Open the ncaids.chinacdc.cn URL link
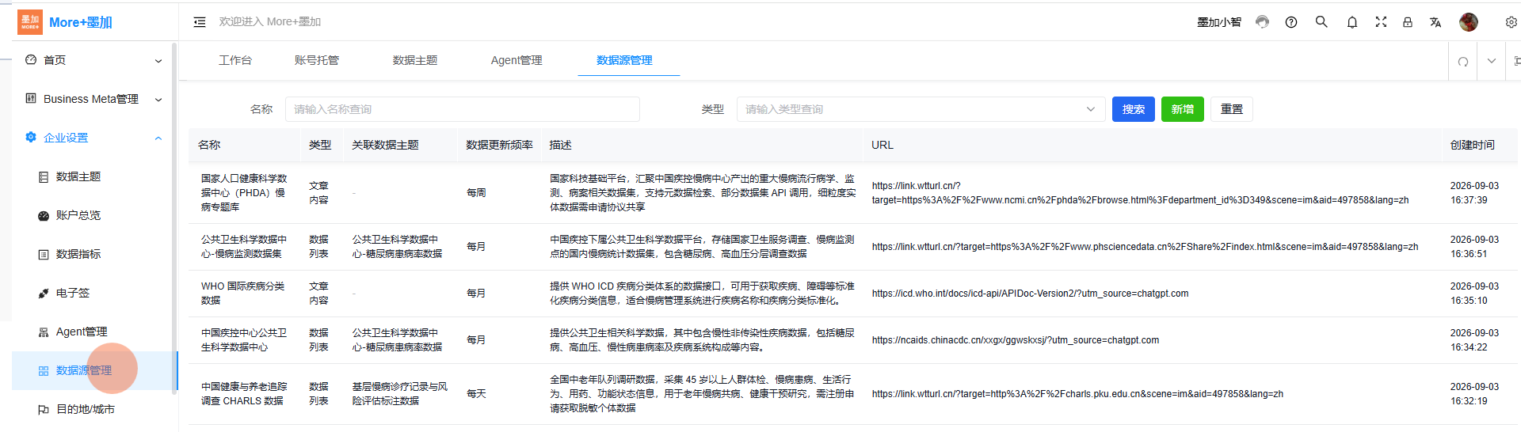Screen dimensions: 1521x432 [1015, 340]
